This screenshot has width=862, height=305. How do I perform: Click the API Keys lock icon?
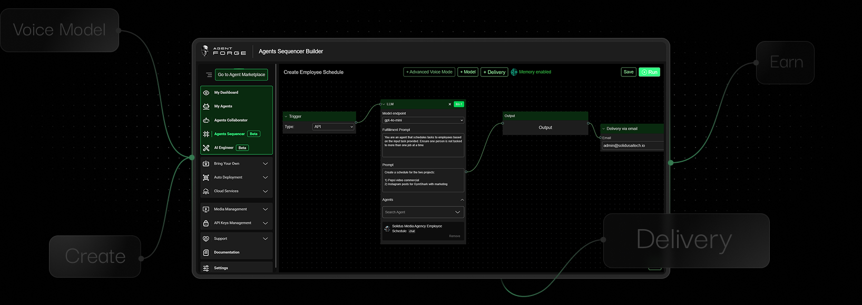click(x=206, y=223)
